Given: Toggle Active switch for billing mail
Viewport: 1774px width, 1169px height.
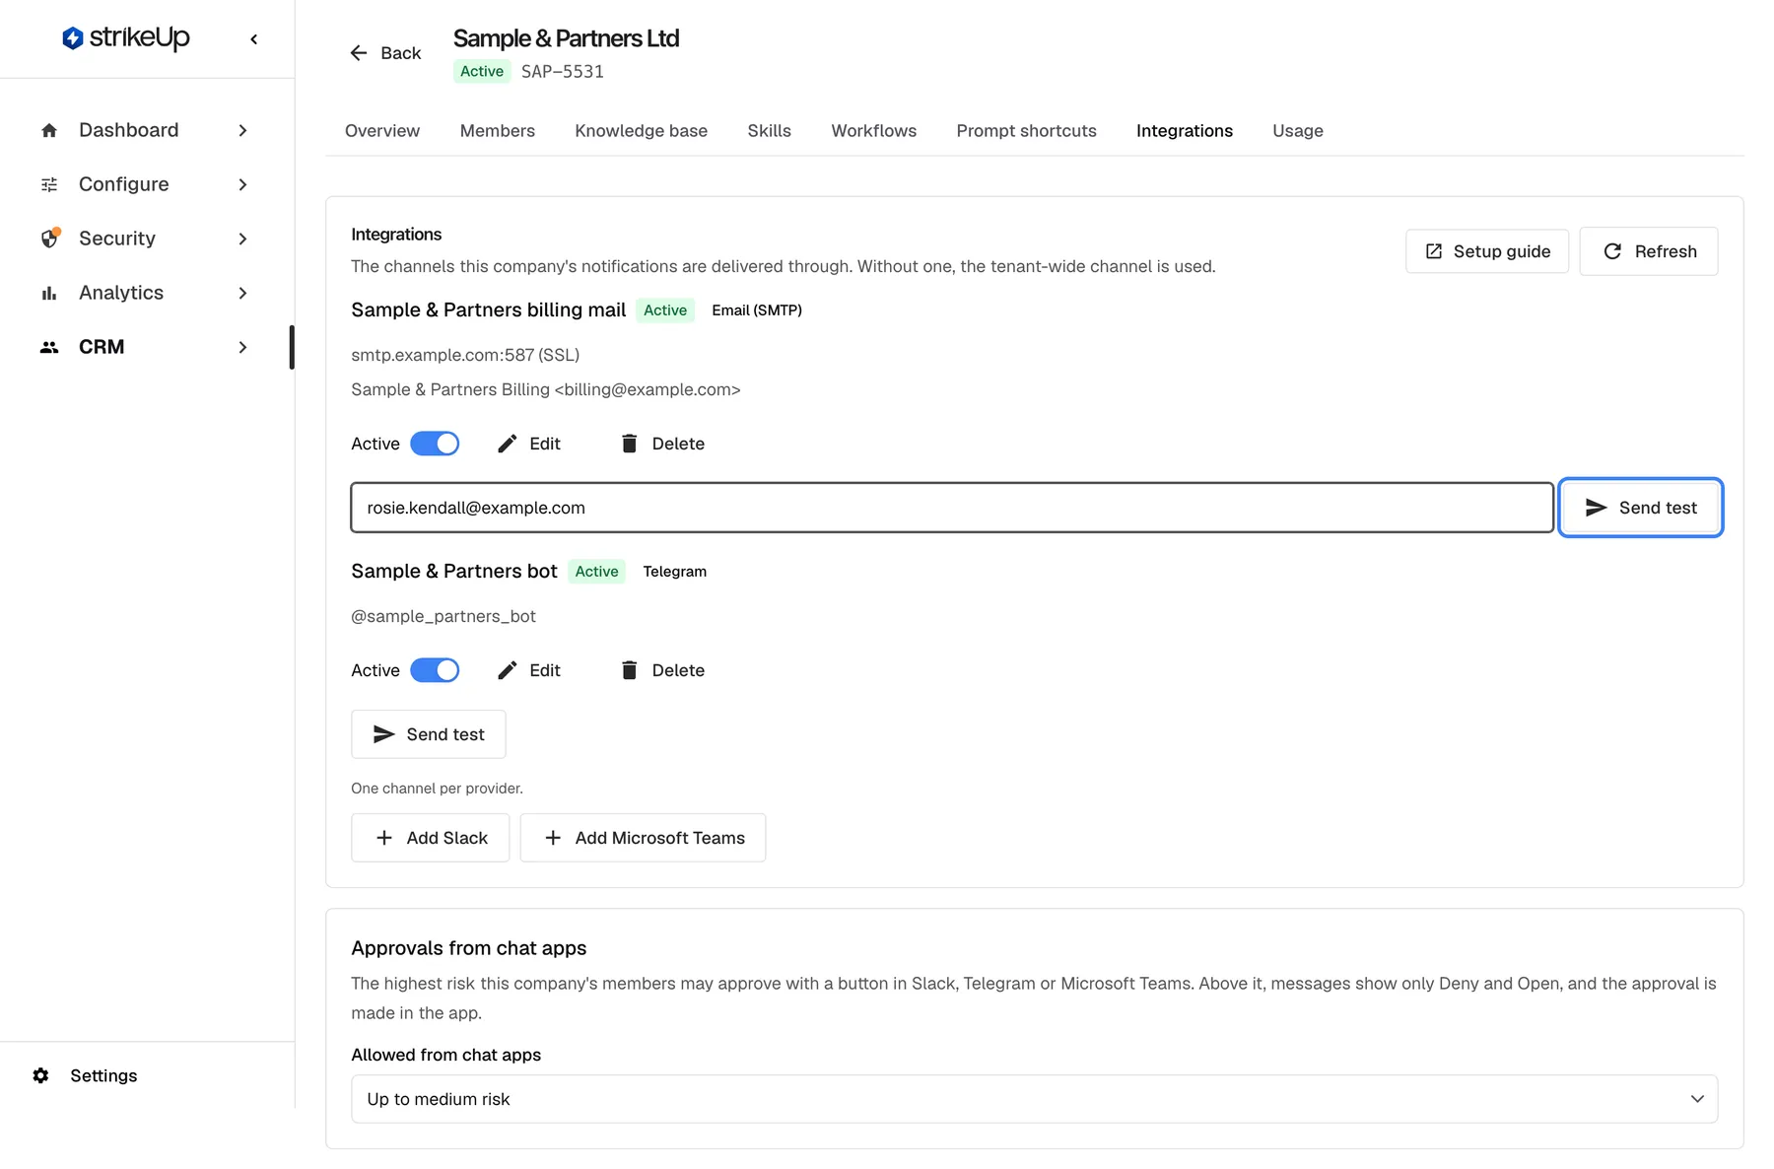Looking at the screenshot, I should (x=435, y=444).
